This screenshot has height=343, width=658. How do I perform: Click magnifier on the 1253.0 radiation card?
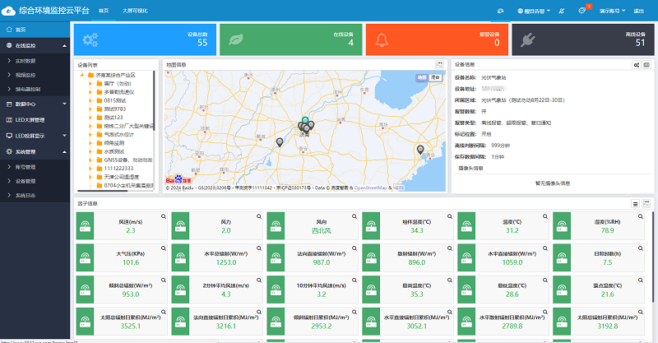pyautogui.click(x=259, y=248)
